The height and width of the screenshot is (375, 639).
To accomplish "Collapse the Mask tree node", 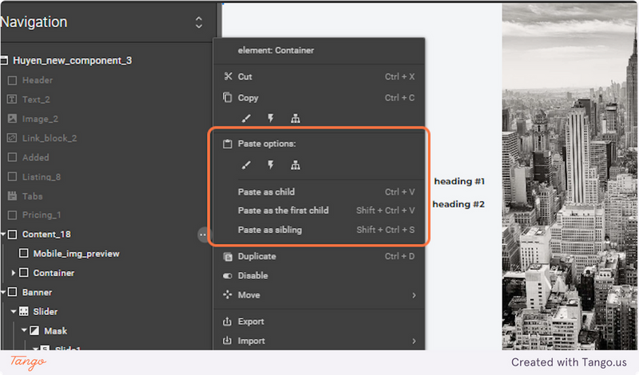I will (24, 330).
